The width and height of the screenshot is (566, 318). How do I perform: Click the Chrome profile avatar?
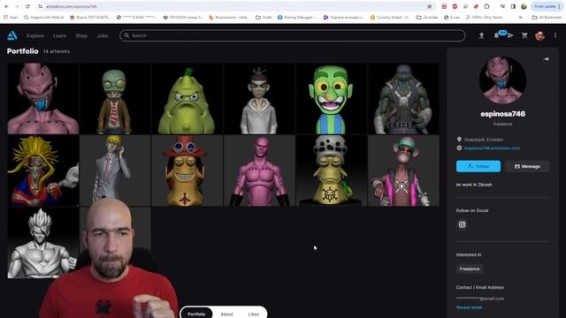pos(524,6)
